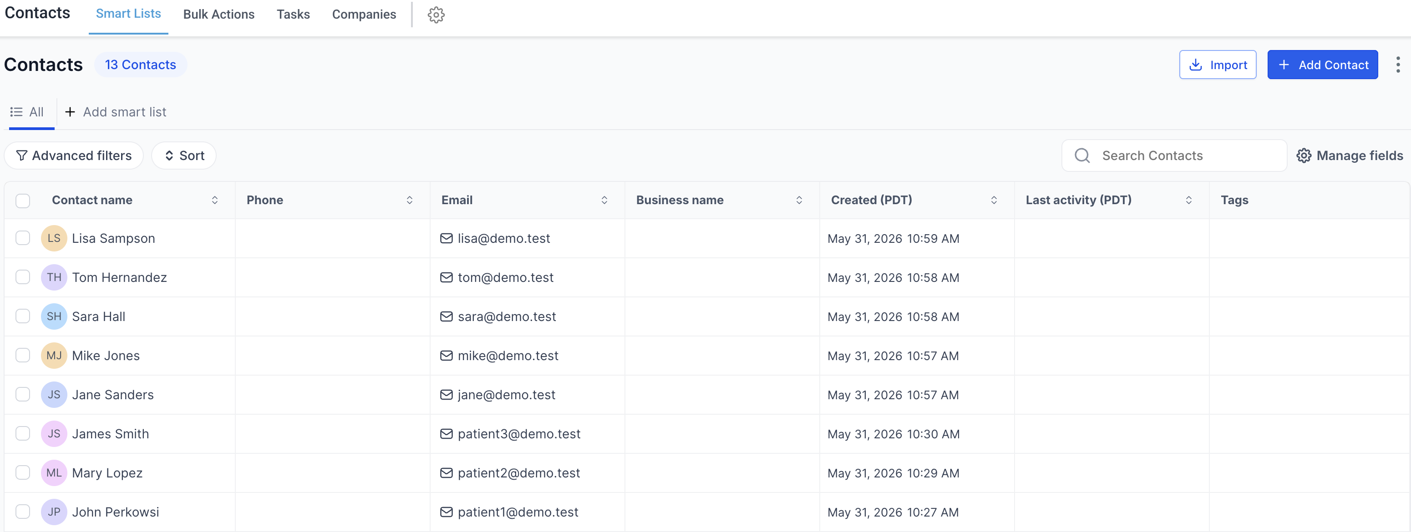
Task: Open Lisa Sampson's contact name link
Action: point(113,238)
